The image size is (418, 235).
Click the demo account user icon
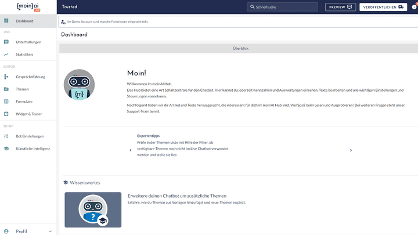click(63, 22)
